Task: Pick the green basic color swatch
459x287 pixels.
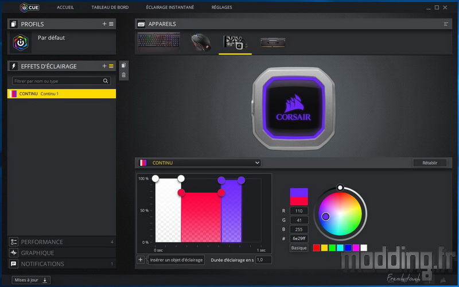Action: tap(332, 248)
